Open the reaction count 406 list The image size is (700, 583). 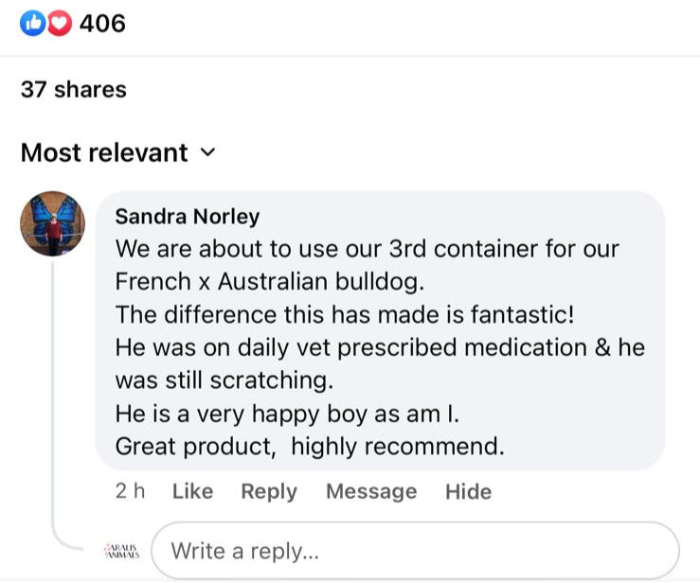(x=102, y=24)
